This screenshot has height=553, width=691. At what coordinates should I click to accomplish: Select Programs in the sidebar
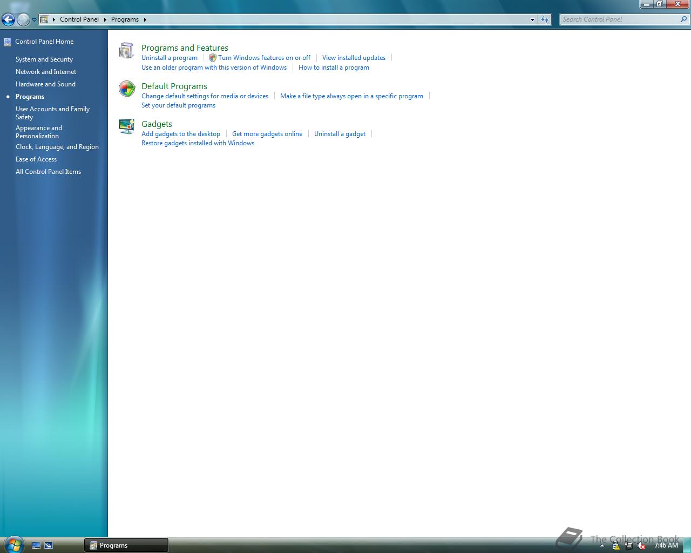(30, 97)
